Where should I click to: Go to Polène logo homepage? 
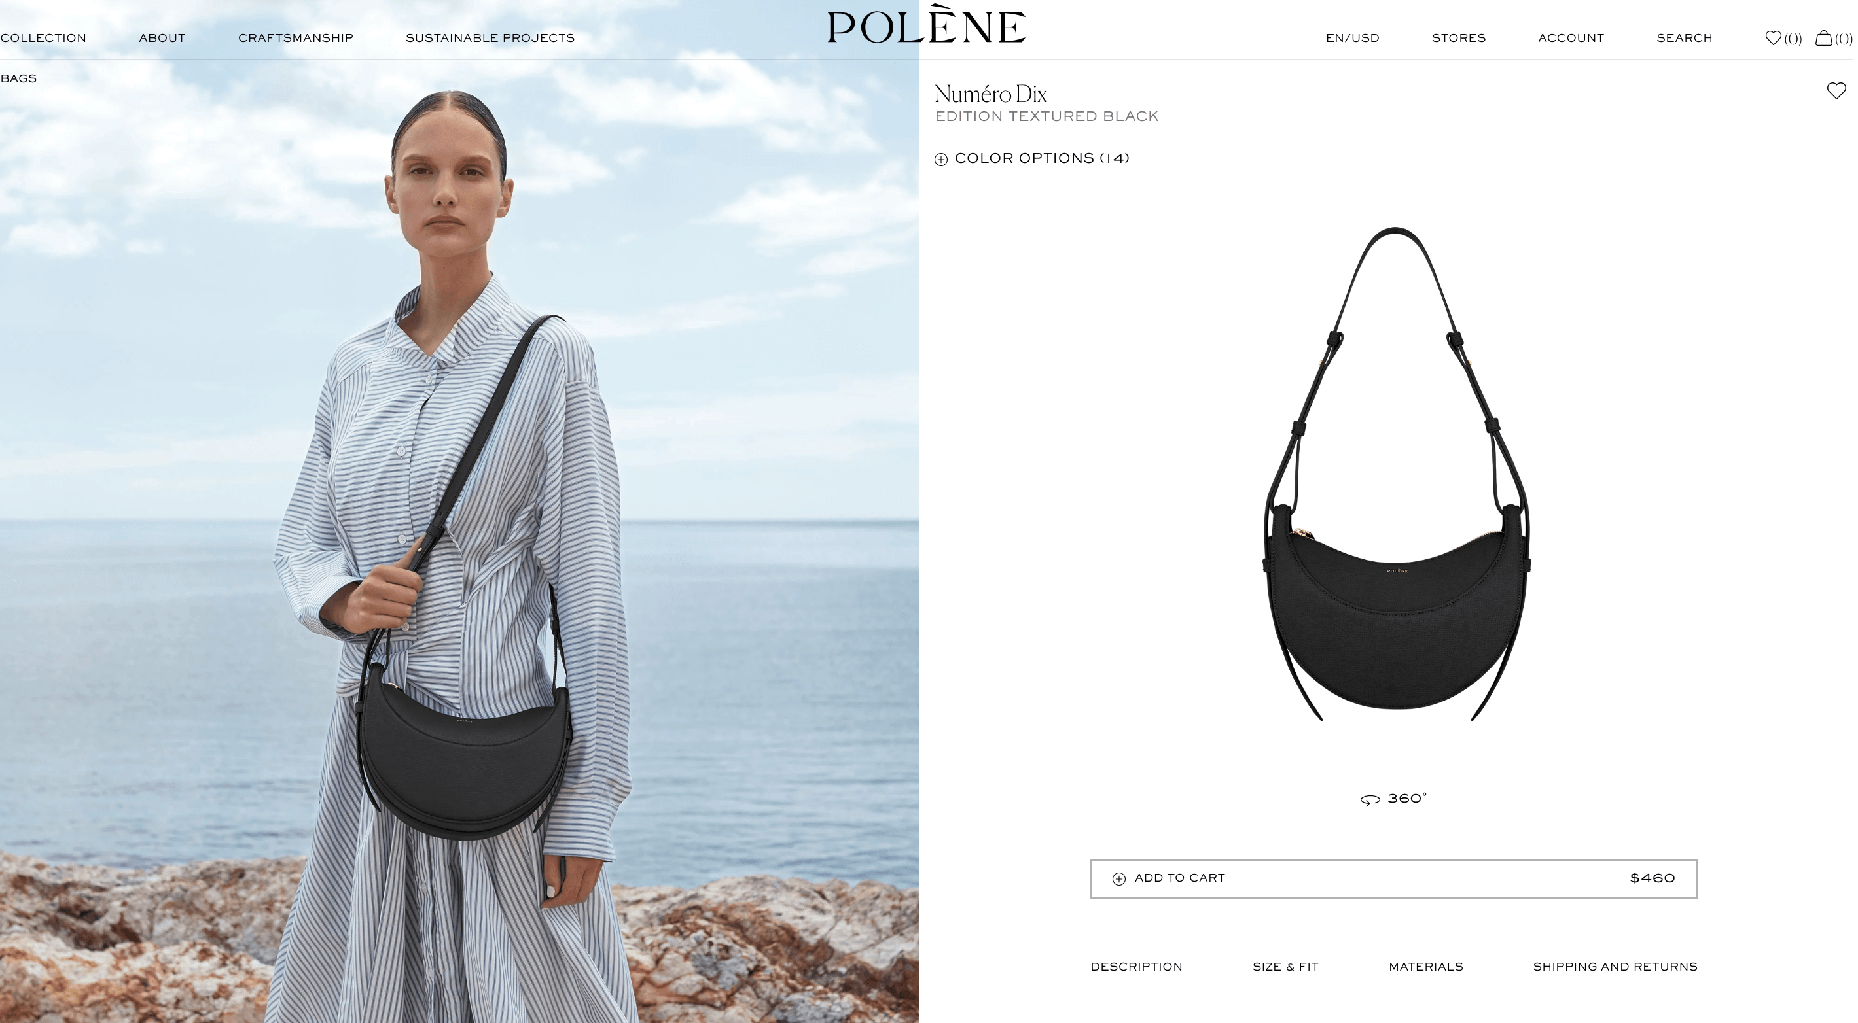coord(926,26)
